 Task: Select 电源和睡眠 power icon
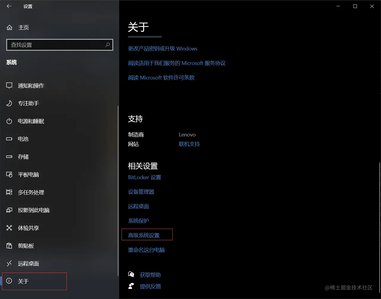pyautogui.click(x=9, y=121)
